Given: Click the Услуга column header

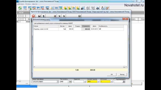Looking at the screenshot, I should 46,26.
